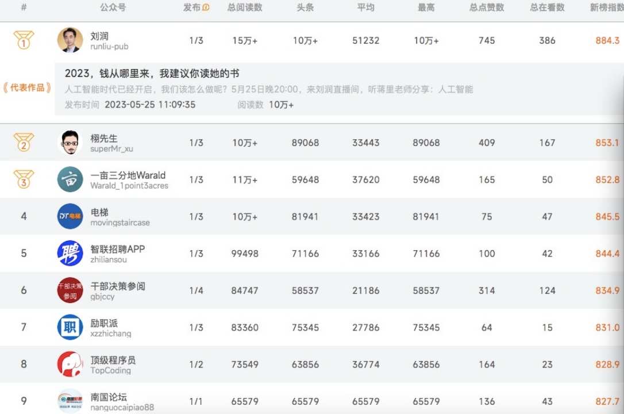624x414 pixels.
Task: Open the 栩先生 account name link
Action: coord(104,138)
